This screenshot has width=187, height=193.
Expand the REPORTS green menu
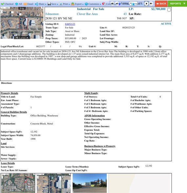click(x=177, y=4)
